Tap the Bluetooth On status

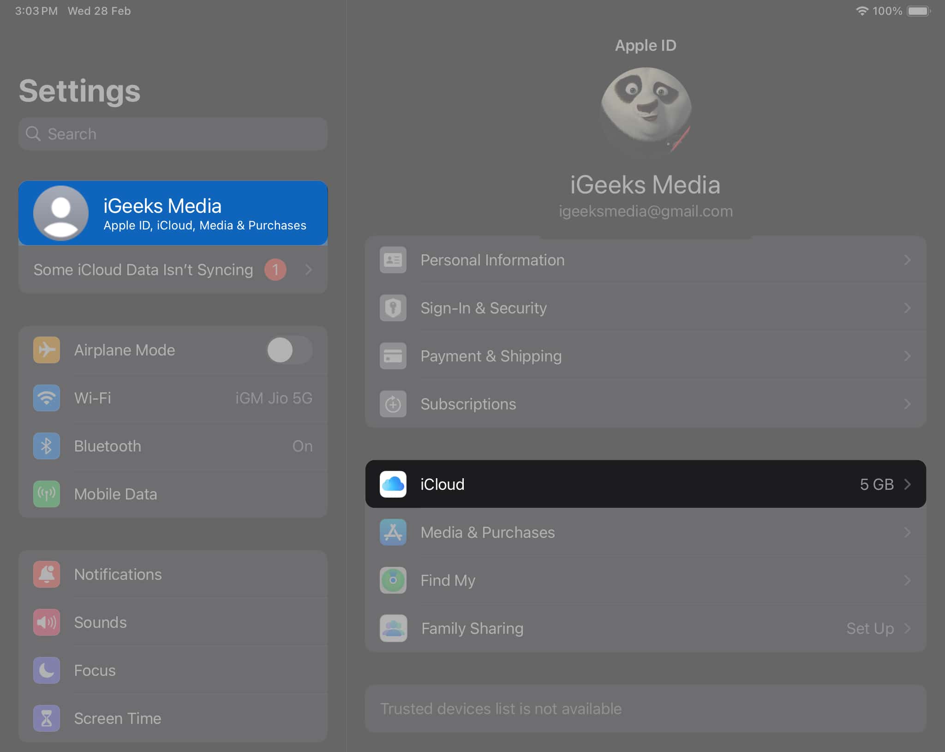(x=302, y=446)
